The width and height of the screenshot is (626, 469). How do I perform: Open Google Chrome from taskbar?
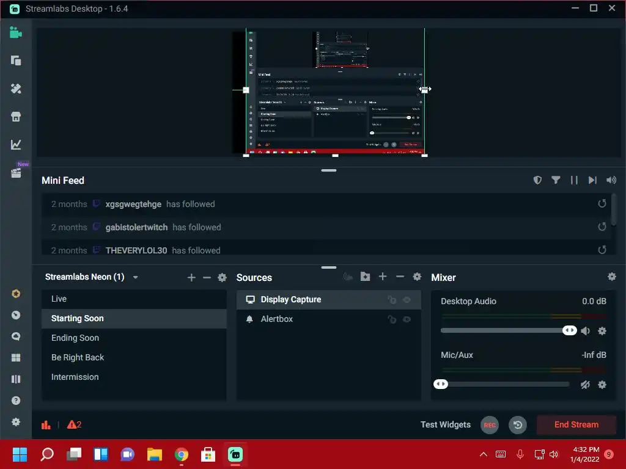click(181, 454)
